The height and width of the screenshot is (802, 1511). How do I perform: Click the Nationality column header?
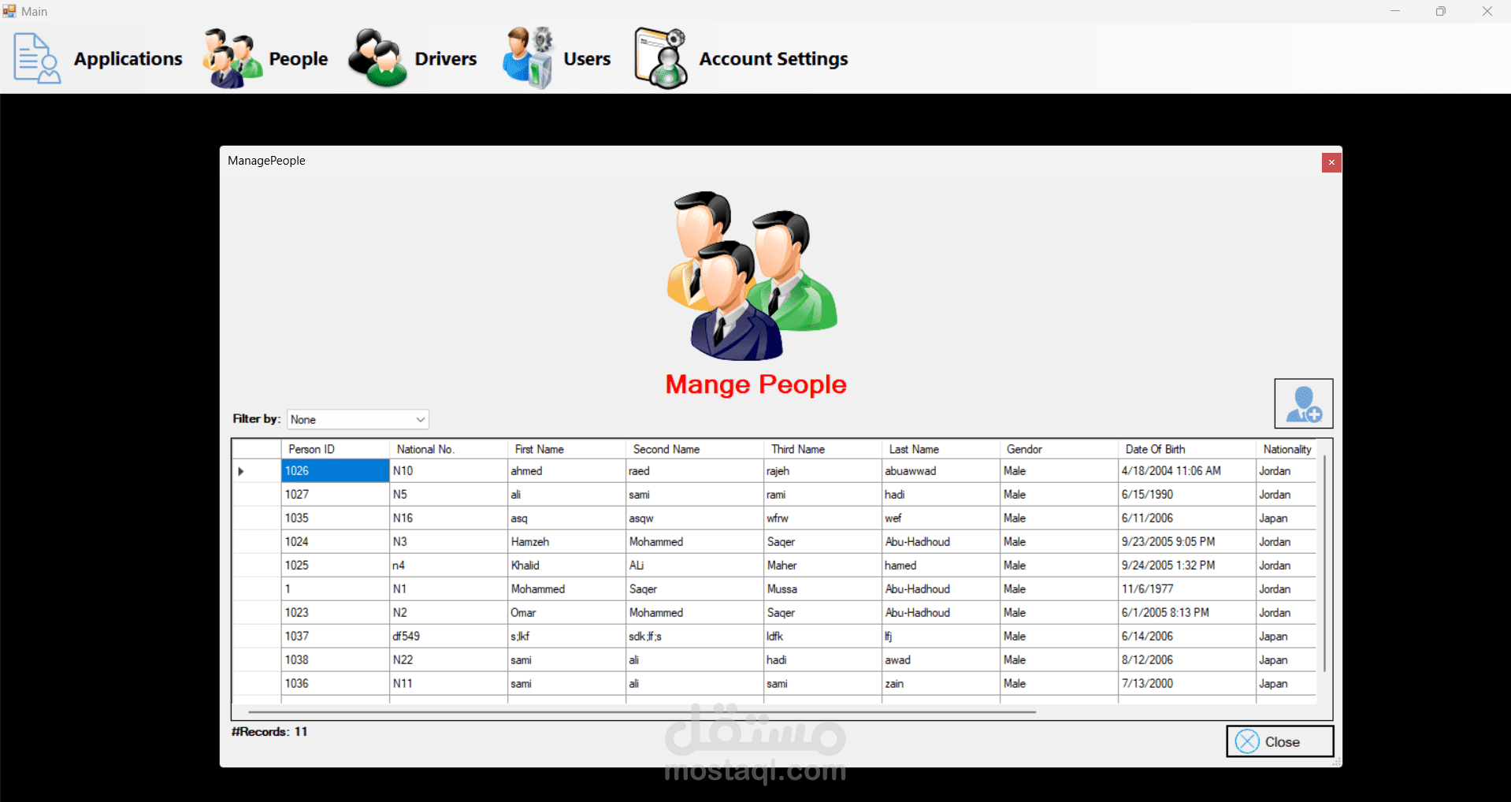[1286, 449]
